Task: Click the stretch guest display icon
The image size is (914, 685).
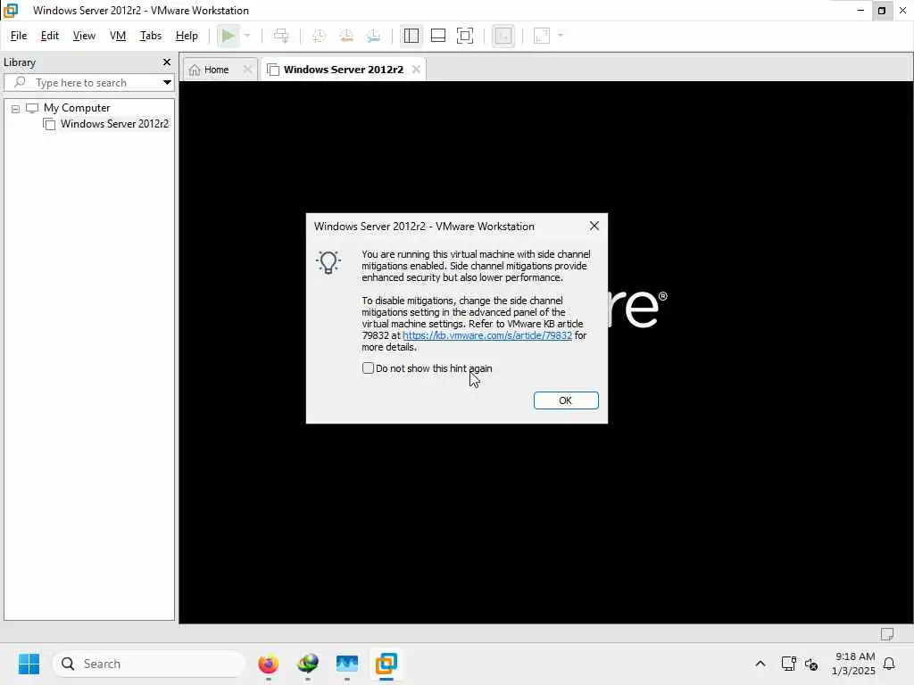Action: click(x=542, y=36)
